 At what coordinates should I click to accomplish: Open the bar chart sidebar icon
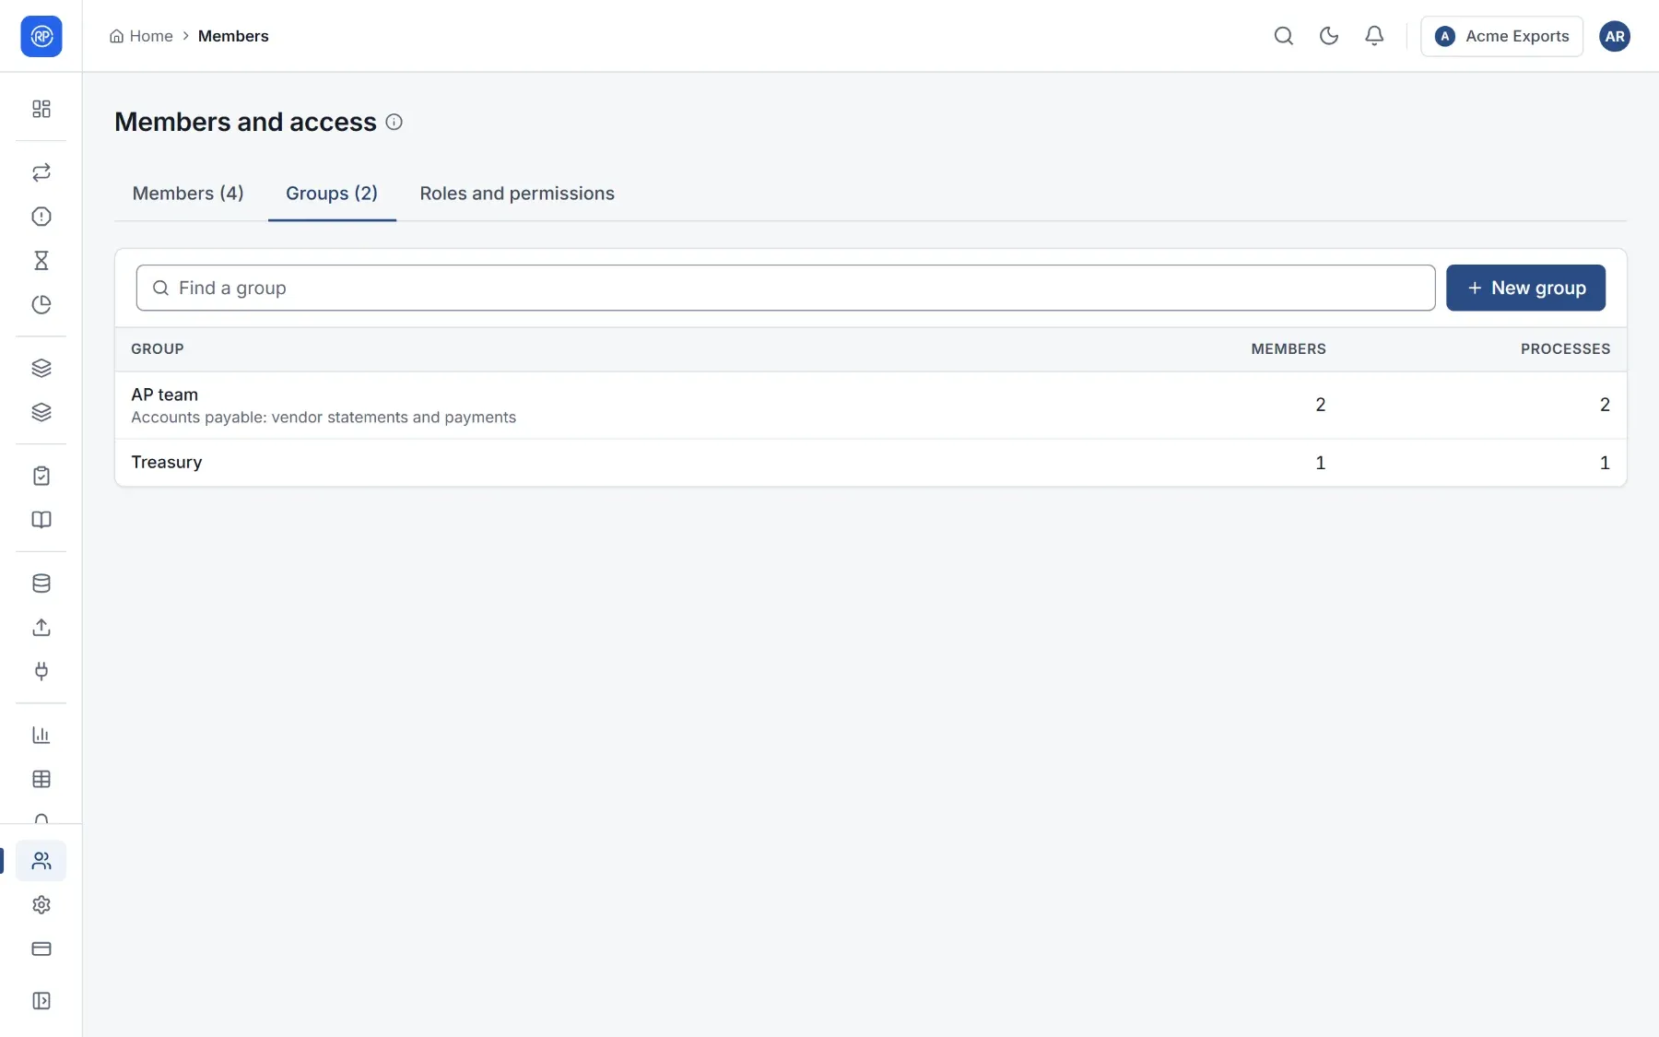[x=41, y=735]
